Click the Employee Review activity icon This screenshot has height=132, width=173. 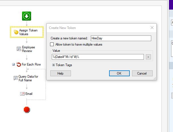coord(19,49)
